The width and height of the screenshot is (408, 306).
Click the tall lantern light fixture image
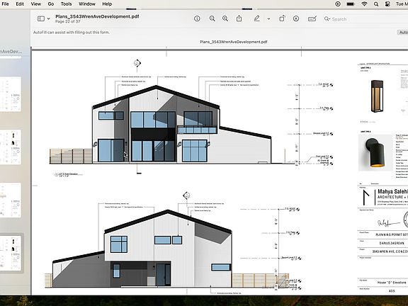(377, 96)
